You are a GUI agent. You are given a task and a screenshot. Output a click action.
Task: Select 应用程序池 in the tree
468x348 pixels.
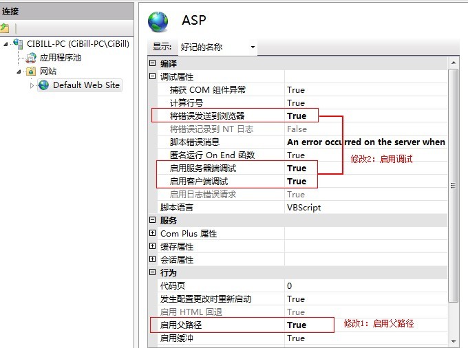click(x=60, y=58)
